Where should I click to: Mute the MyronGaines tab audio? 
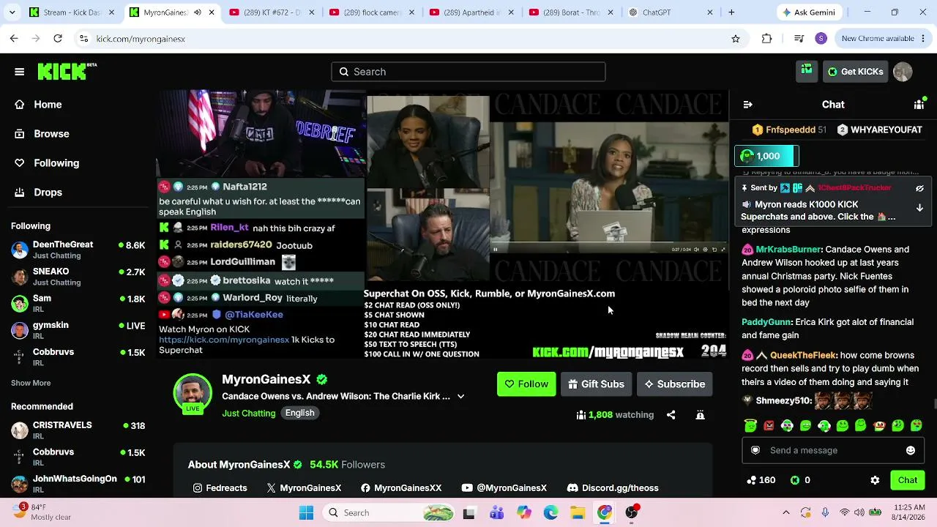[198, 12]
